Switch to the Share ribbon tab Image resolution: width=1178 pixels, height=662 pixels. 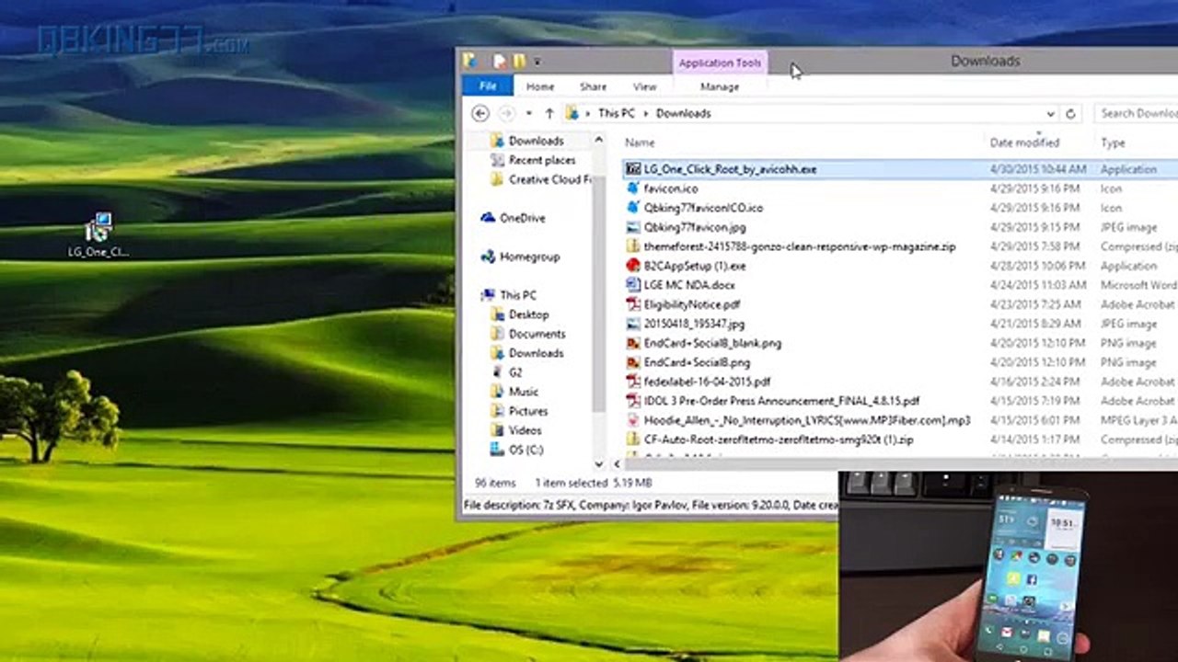click(x=593, y=86)
